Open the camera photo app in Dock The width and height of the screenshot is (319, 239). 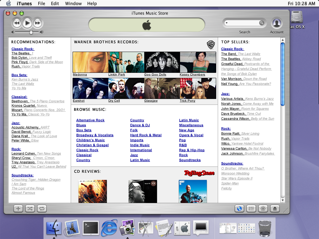(127, 228)
